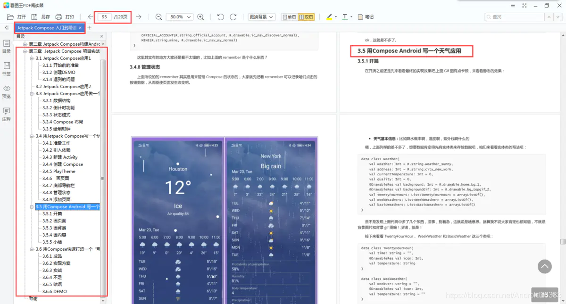This screenshot has width=566, height=304.
Task: Jump to previous search result arrow
Action: pos(549,16)
